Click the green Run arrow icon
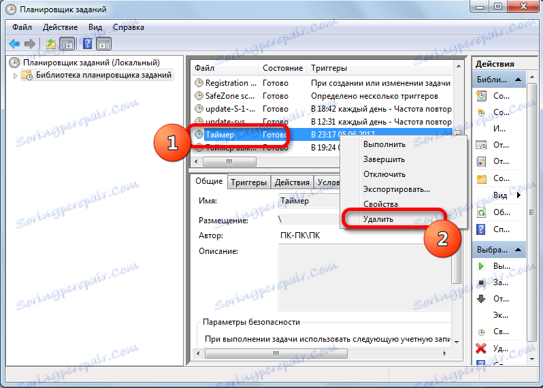Screen dimensions: 543x388 481,266
